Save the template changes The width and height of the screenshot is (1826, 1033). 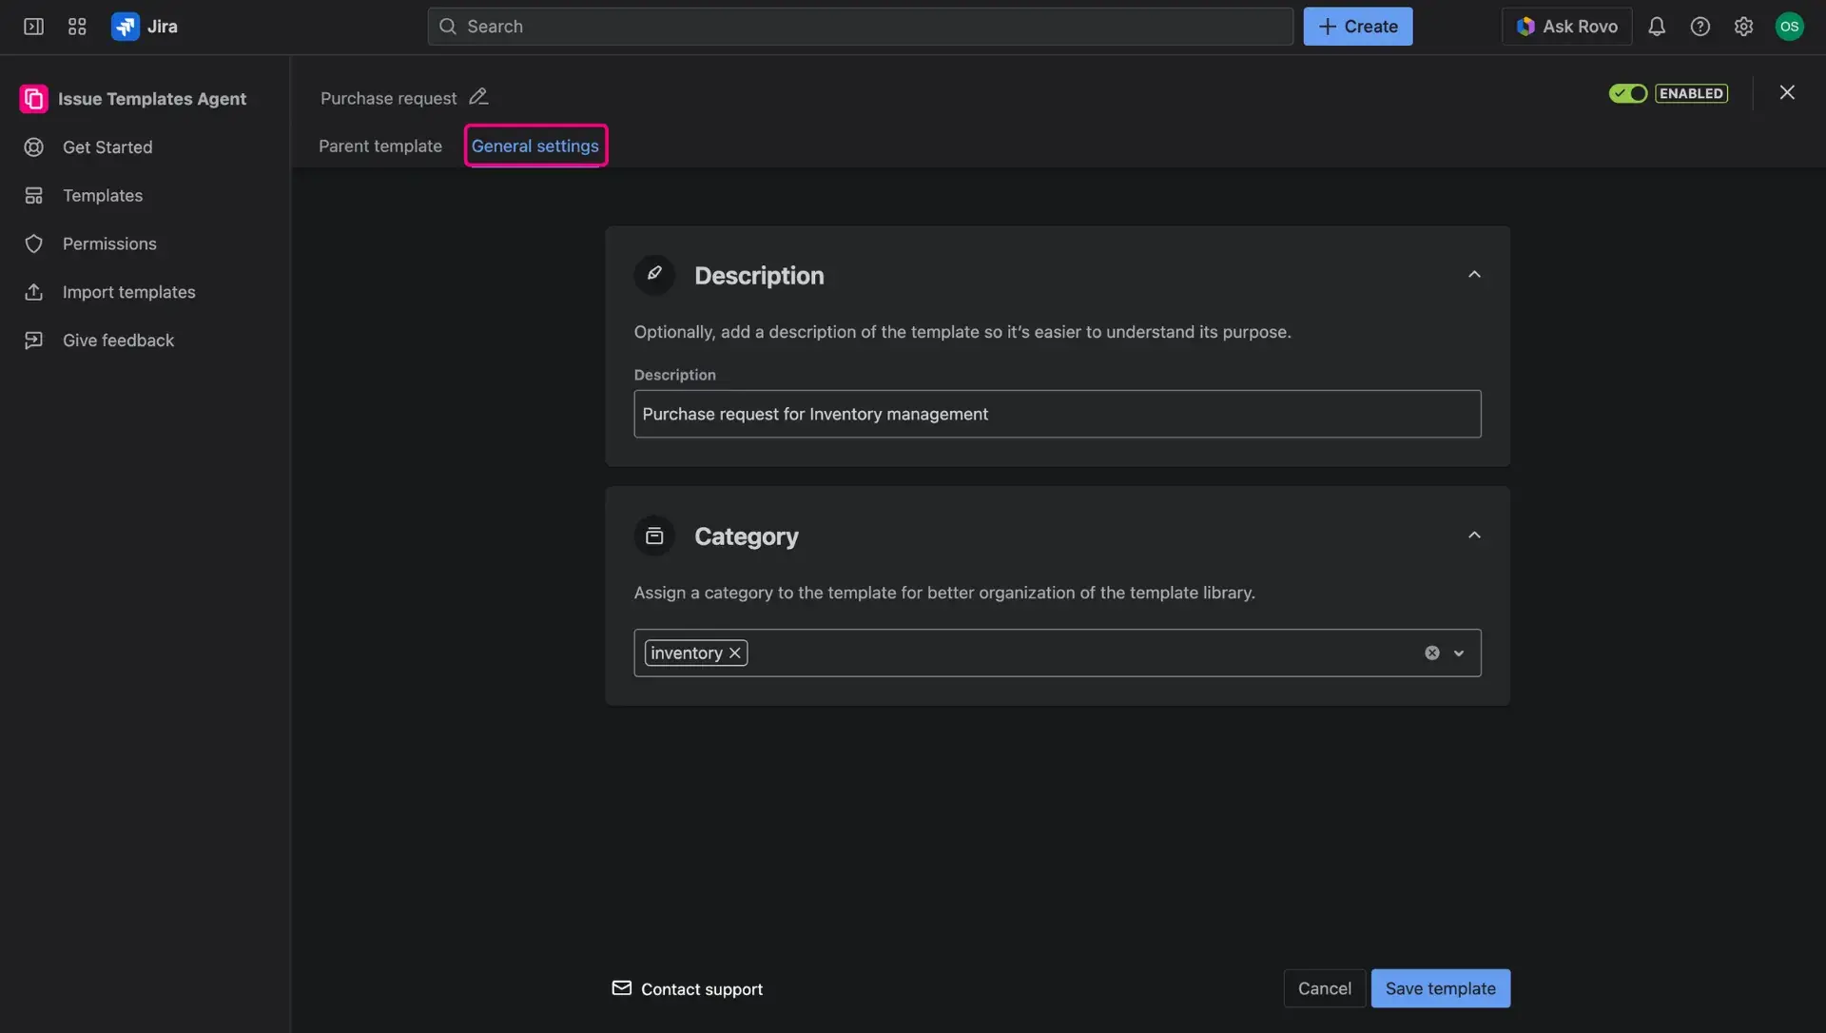point(1440,988)
